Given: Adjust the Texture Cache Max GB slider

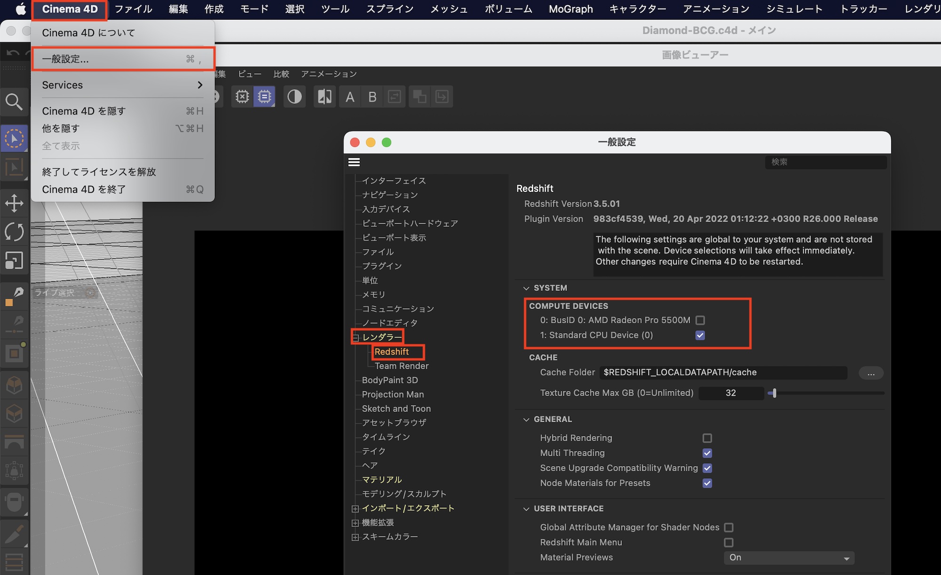Looking at the screenshot, I should [774, 393].
